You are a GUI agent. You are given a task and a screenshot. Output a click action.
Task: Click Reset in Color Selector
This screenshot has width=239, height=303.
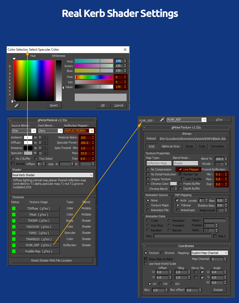click(54, 106)
